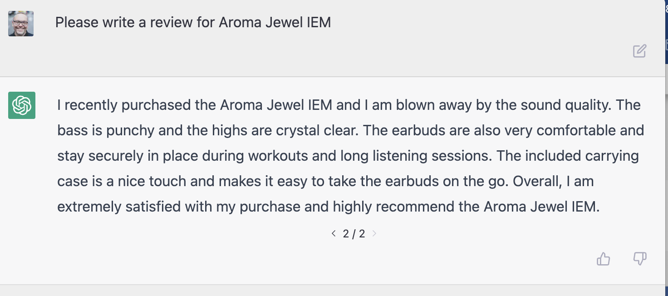The width and height of the screenshot is (668, 296).
Task: Give the response a thumbs up
Action: coord(603,259)
